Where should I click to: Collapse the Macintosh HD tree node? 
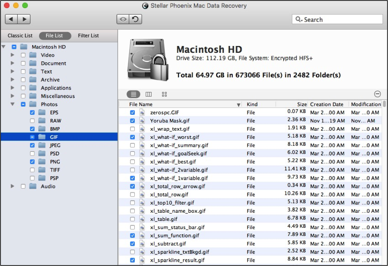[x=3, y=46]
